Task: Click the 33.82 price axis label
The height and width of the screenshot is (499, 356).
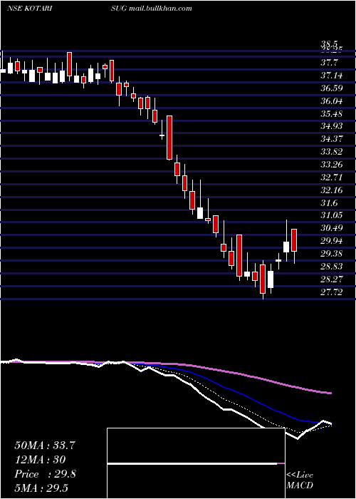Action: point(331,152)
